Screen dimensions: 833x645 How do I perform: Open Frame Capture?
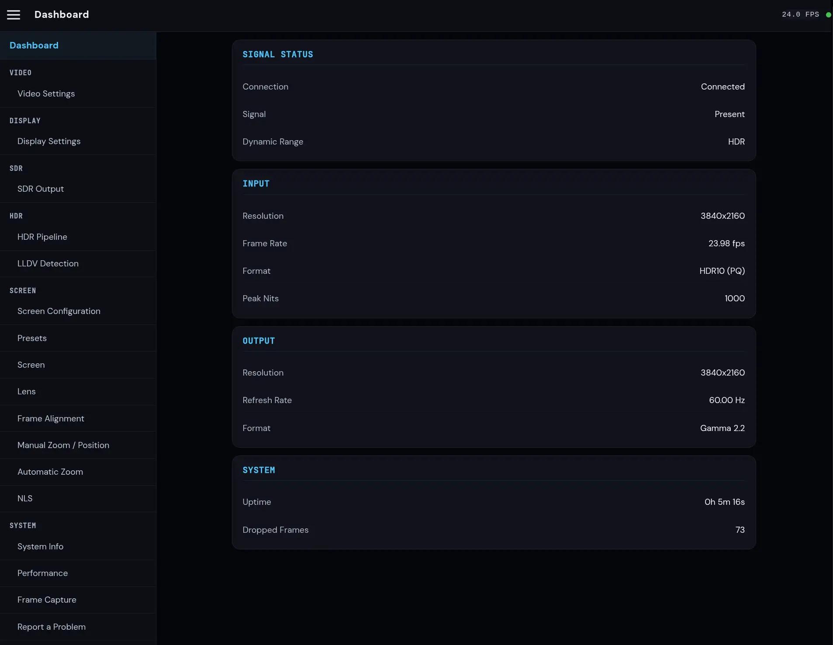78,600
